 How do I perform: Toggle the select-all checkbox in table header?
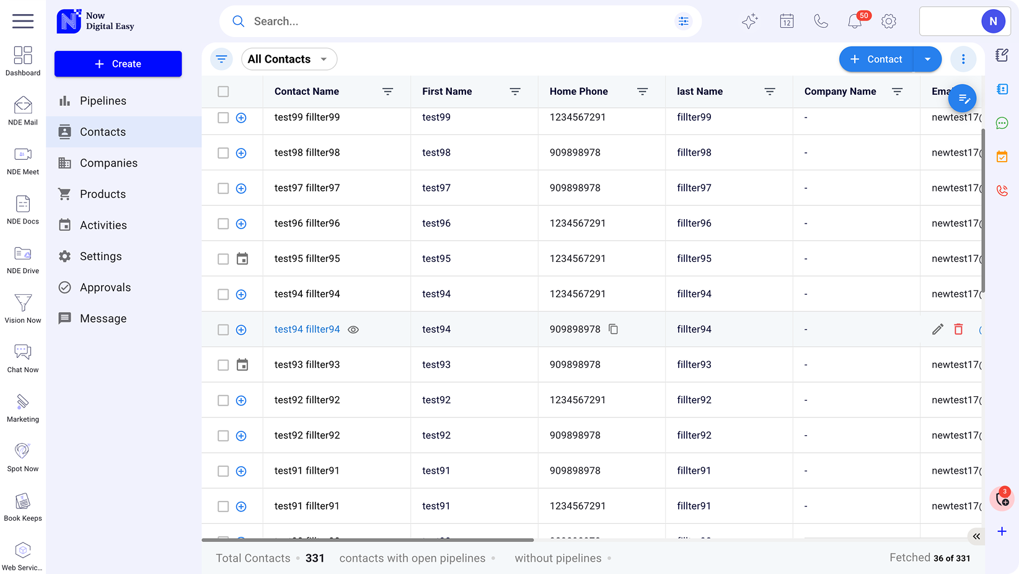coord(223,92)
